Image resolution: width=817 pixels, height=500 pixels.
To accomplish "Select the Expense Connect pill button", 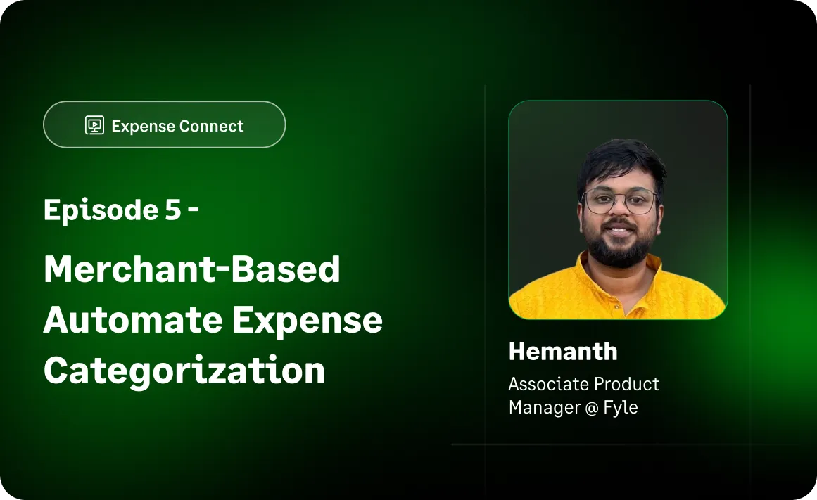I will [x=164, y=124].
